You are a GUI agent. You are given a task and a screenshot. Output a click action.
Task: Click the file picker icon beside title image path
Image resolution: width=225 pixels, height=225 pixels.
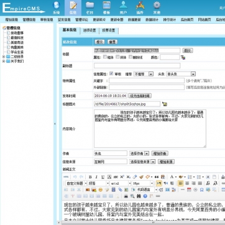165,104
